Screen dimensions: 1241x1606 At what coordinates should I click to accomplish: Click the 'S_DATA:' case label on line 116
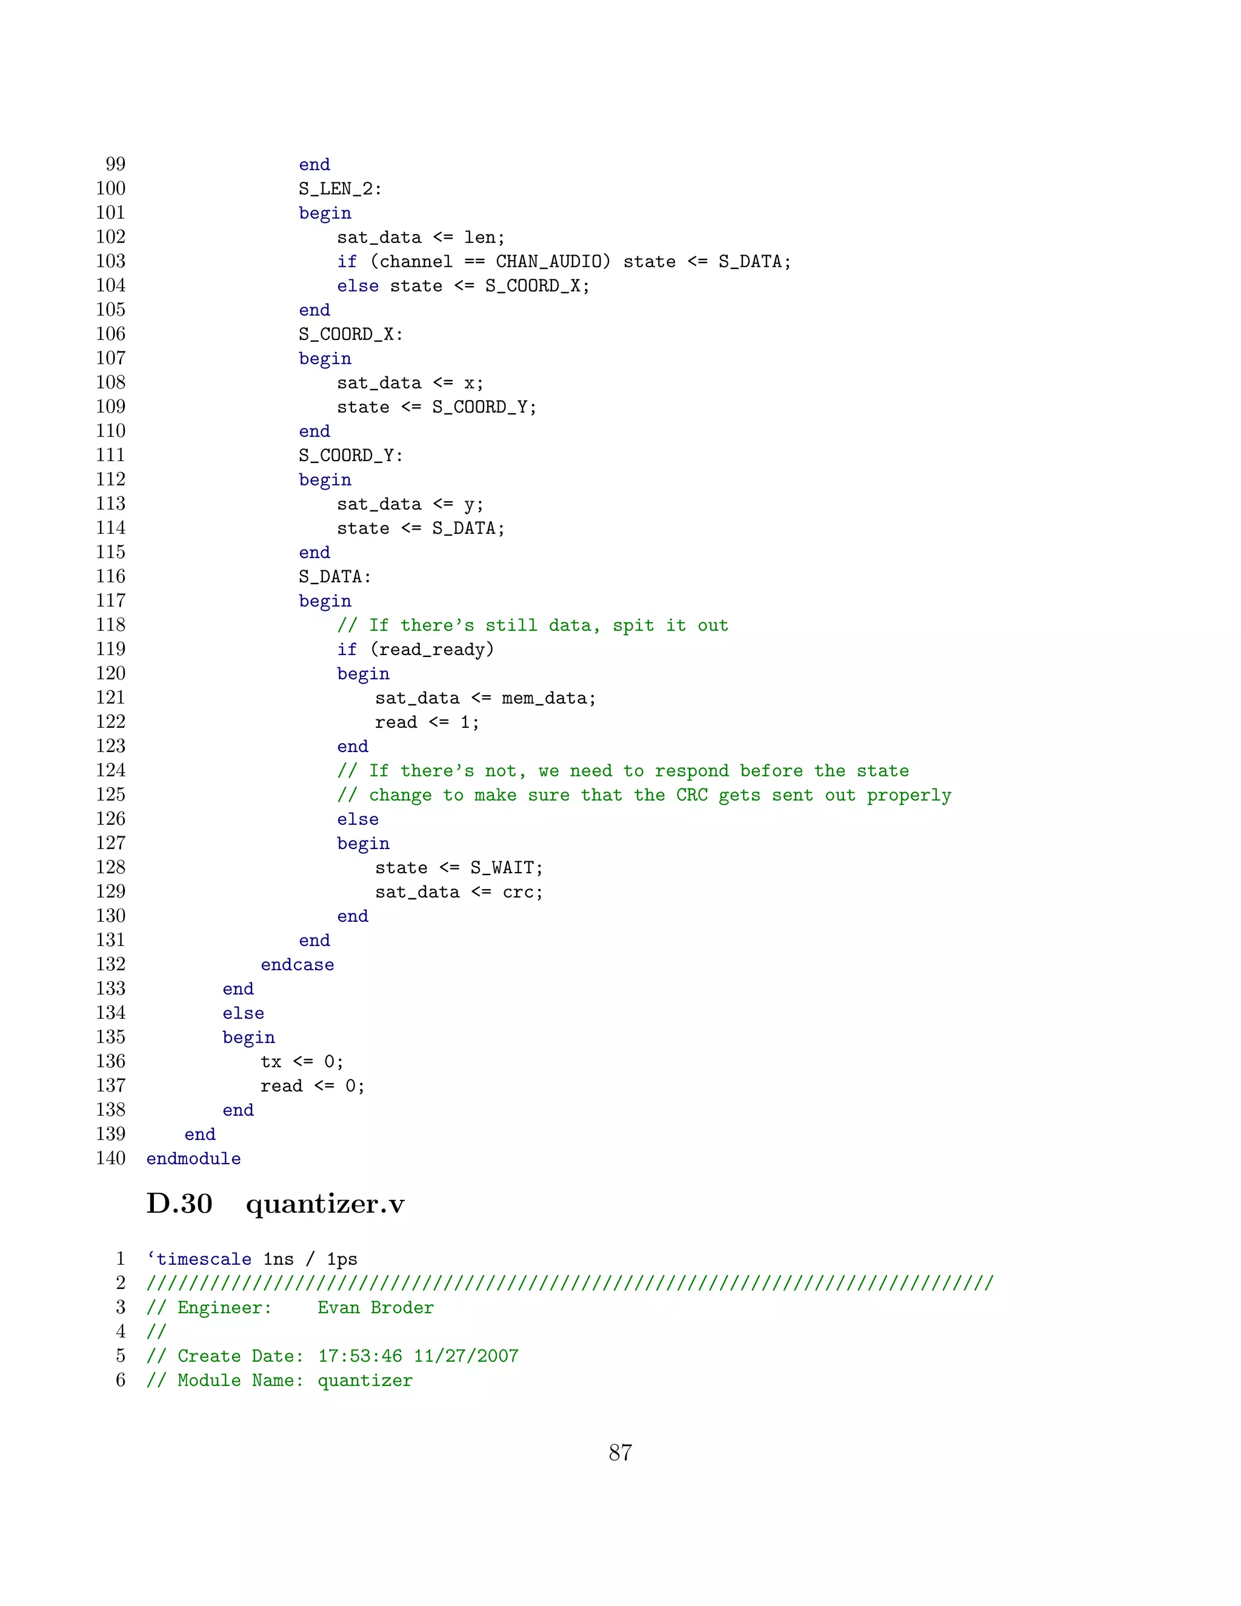pos(334,577)
